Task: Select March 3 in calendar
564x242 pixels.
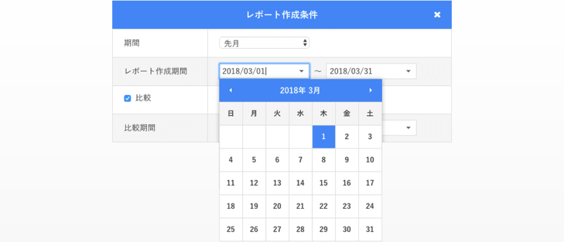Action: click(370, 137)
